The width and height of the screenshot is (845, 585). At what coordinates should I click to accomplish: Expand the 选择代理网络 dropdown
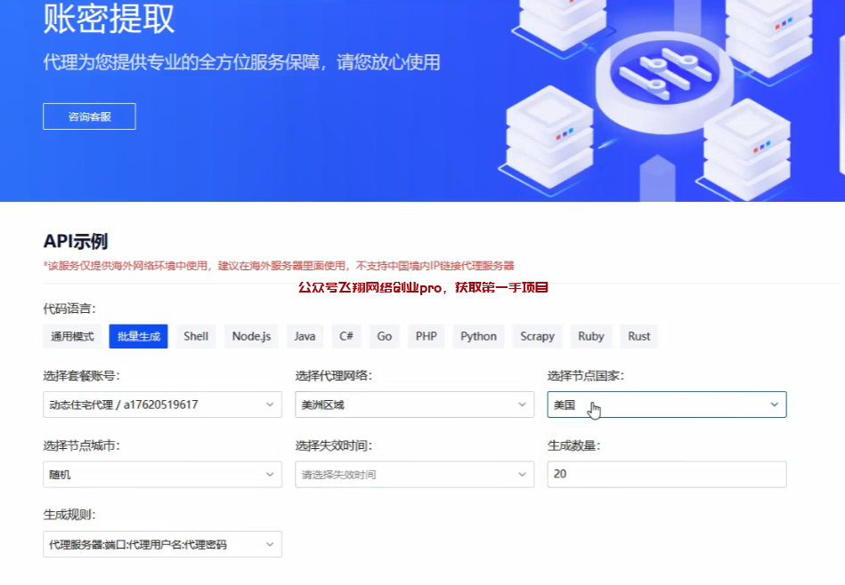pos(414,405)
